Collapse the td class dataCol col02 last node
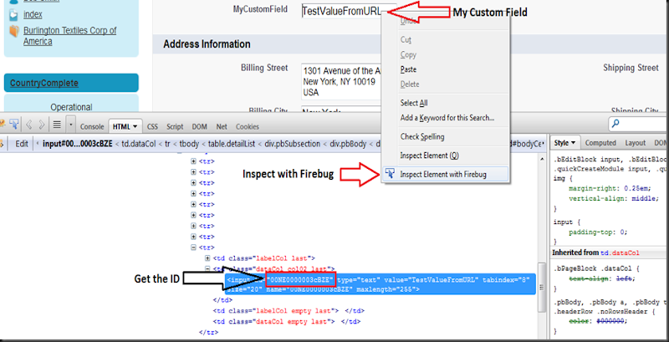This screenshot has height=342, width=669. click(x=207, y=268)
